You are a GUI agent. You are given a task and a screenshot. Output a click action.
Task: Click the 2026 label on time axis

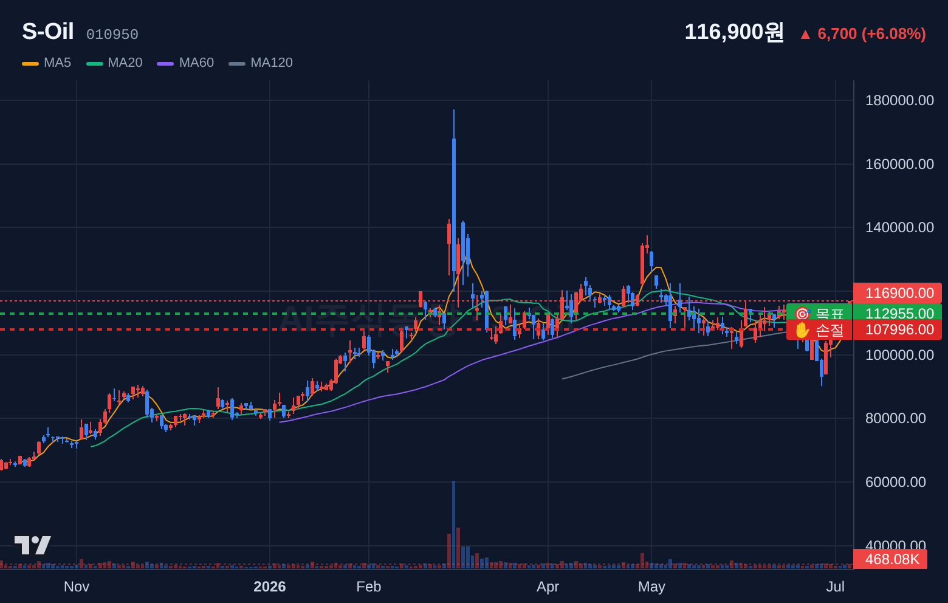pyautogui.click(x=270, y=587)
